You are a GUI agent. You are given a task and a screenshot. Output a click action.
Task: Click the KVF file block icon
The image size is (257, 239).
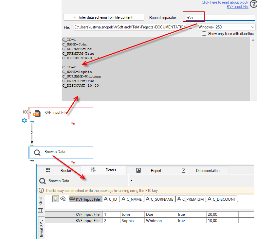(x=37, y=113)
